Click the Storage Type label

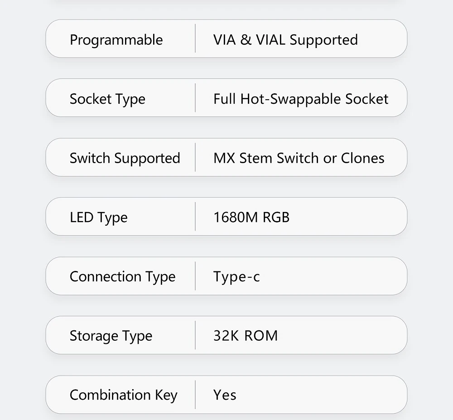coord(111,336)
